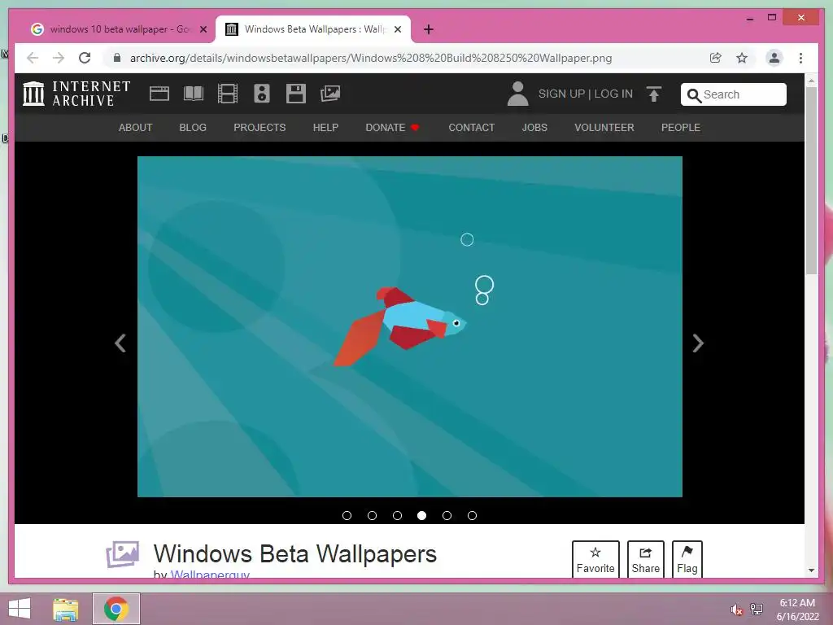The width and height of the screenshot is (833, 625).
Task: Click the user avatar icon
Action: click(x=518, y=94)
